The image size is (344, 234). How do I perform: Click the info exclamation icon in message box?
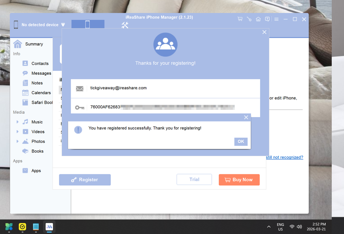(x=78, y=130)
